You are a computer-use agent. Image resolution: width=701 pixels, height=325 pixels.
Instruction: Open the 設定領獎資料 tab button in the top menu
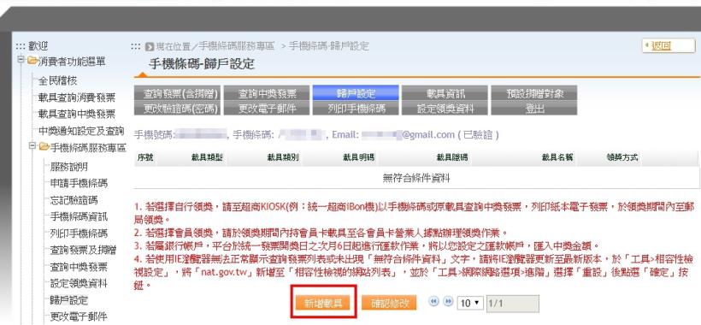445,108
